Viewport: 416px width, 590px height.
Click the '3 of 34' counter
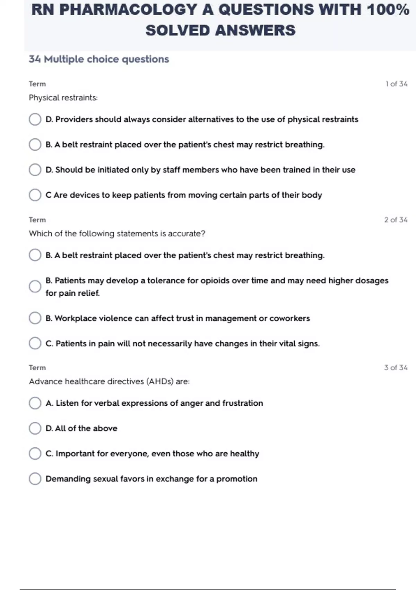click(396, 368)
